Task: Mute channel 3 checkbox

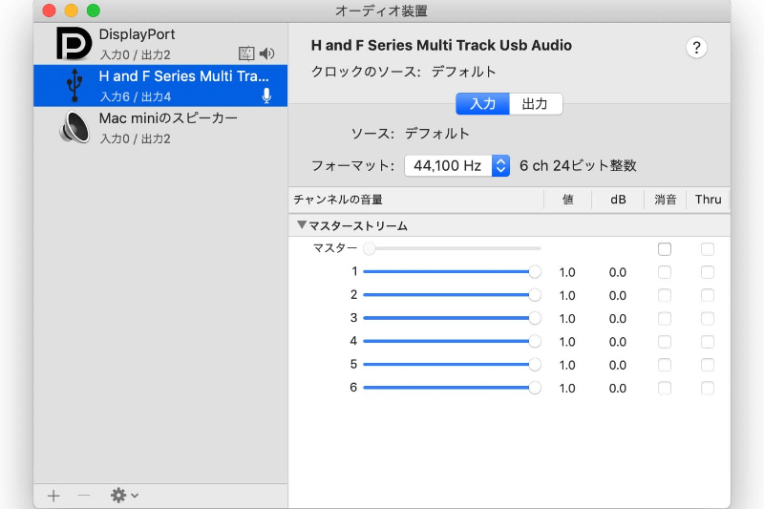Action: point(665,319)
